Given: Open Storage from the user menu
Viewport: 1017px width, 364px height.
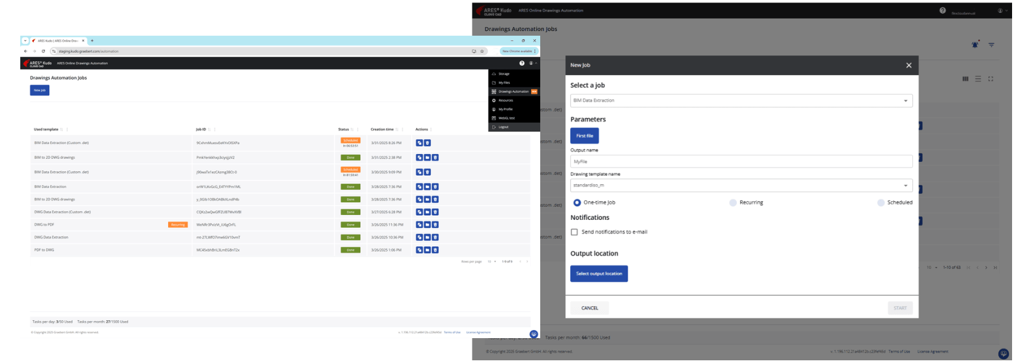Looking at the screenshot, I should pos(514,73).
